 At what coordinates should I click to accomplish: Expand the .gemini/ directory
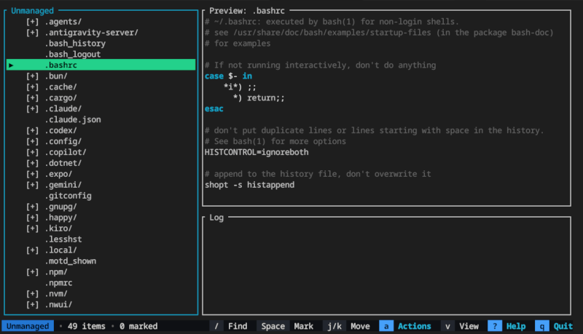click(32, 185)
